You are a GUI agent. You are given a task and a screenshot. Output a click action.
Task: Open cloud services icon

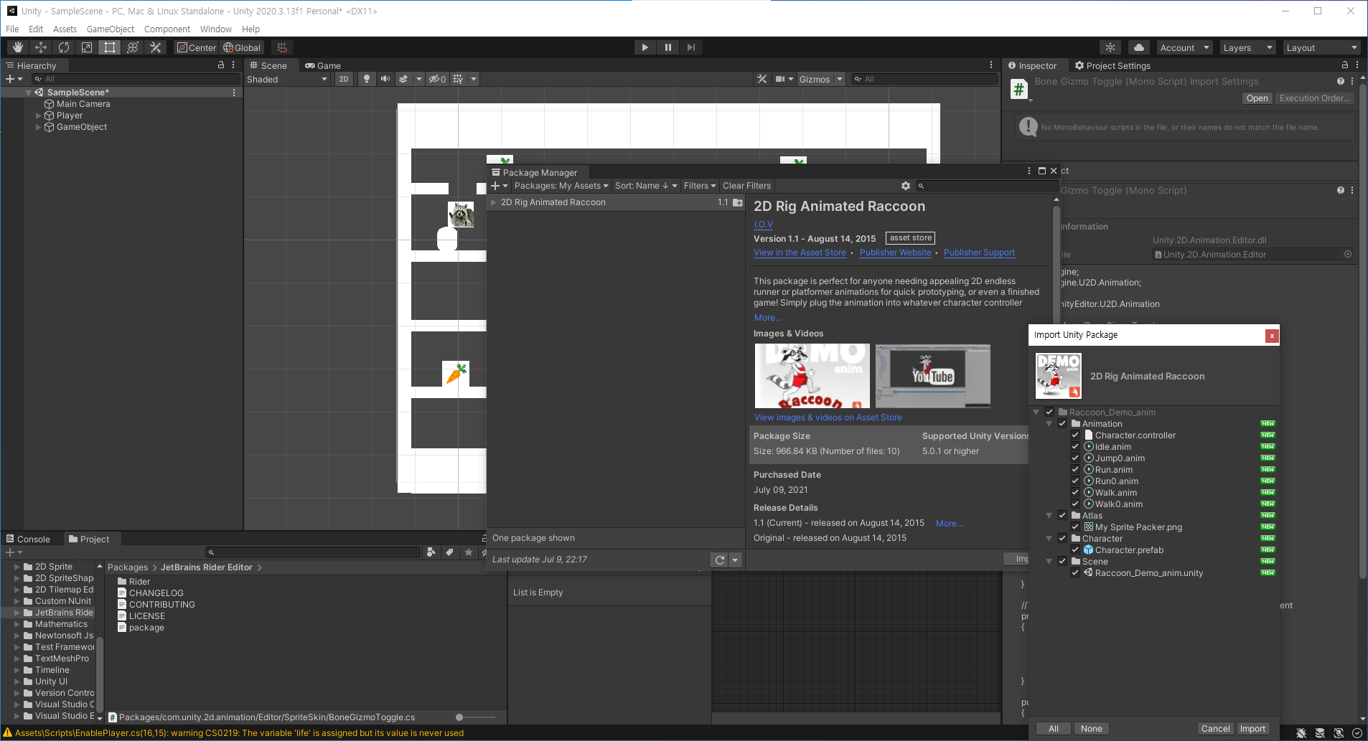coord(1139,47)
